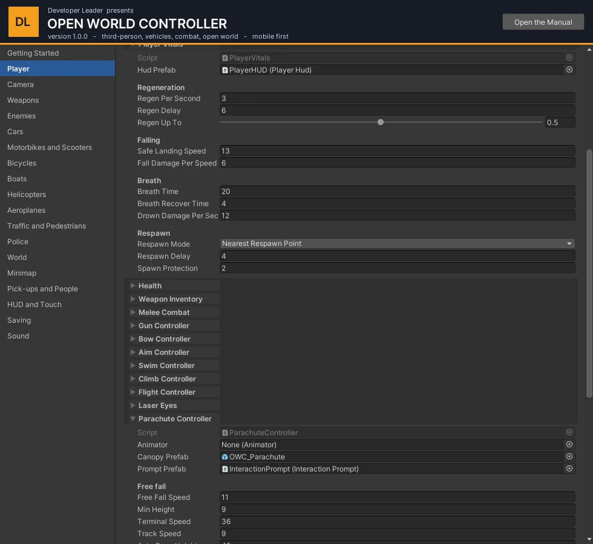Click the Free Fall Speed field
Image resolution: width=593 pixels, height=544 pixels.
coord(397,497)
